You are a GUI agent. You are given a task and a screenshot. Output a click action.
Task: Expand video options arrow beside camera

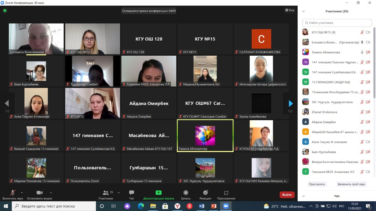click(51, 193)
